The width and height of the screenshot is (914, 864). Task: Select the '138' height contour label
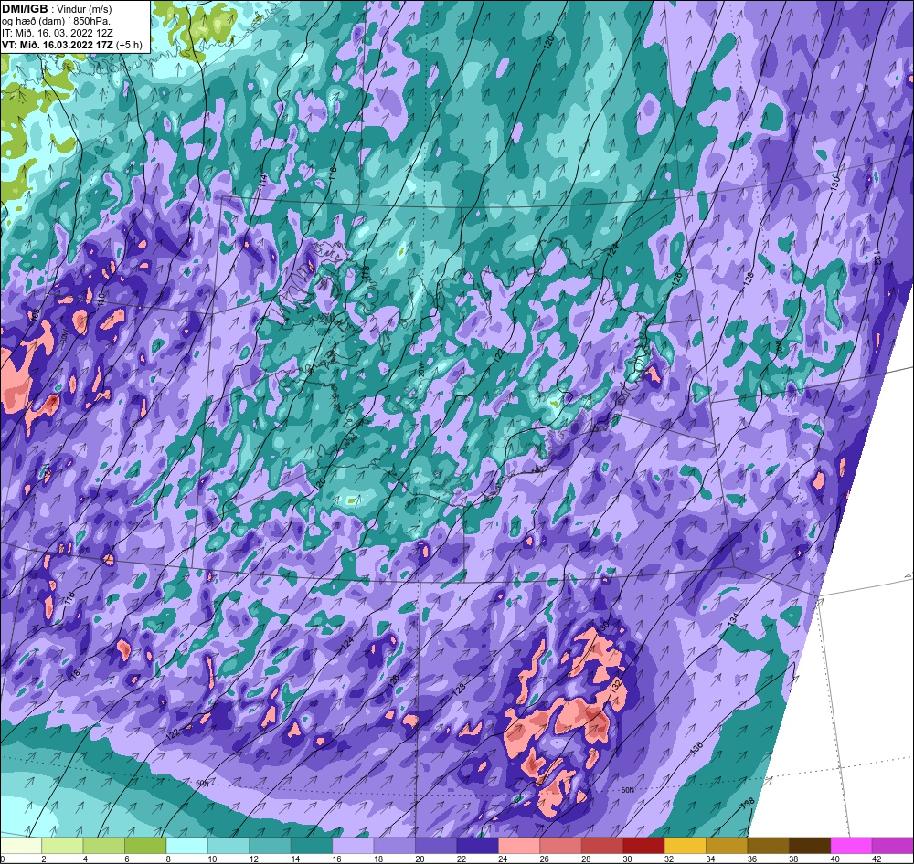[x=748, y=803]
